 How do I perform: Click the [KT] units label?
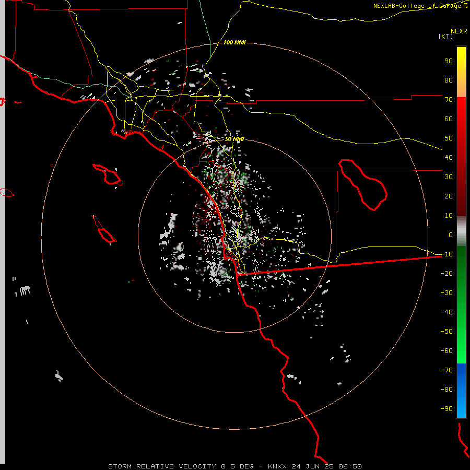(445, 36)
